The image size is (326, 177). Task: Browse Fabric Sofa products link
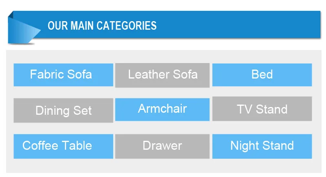(63, 75)
